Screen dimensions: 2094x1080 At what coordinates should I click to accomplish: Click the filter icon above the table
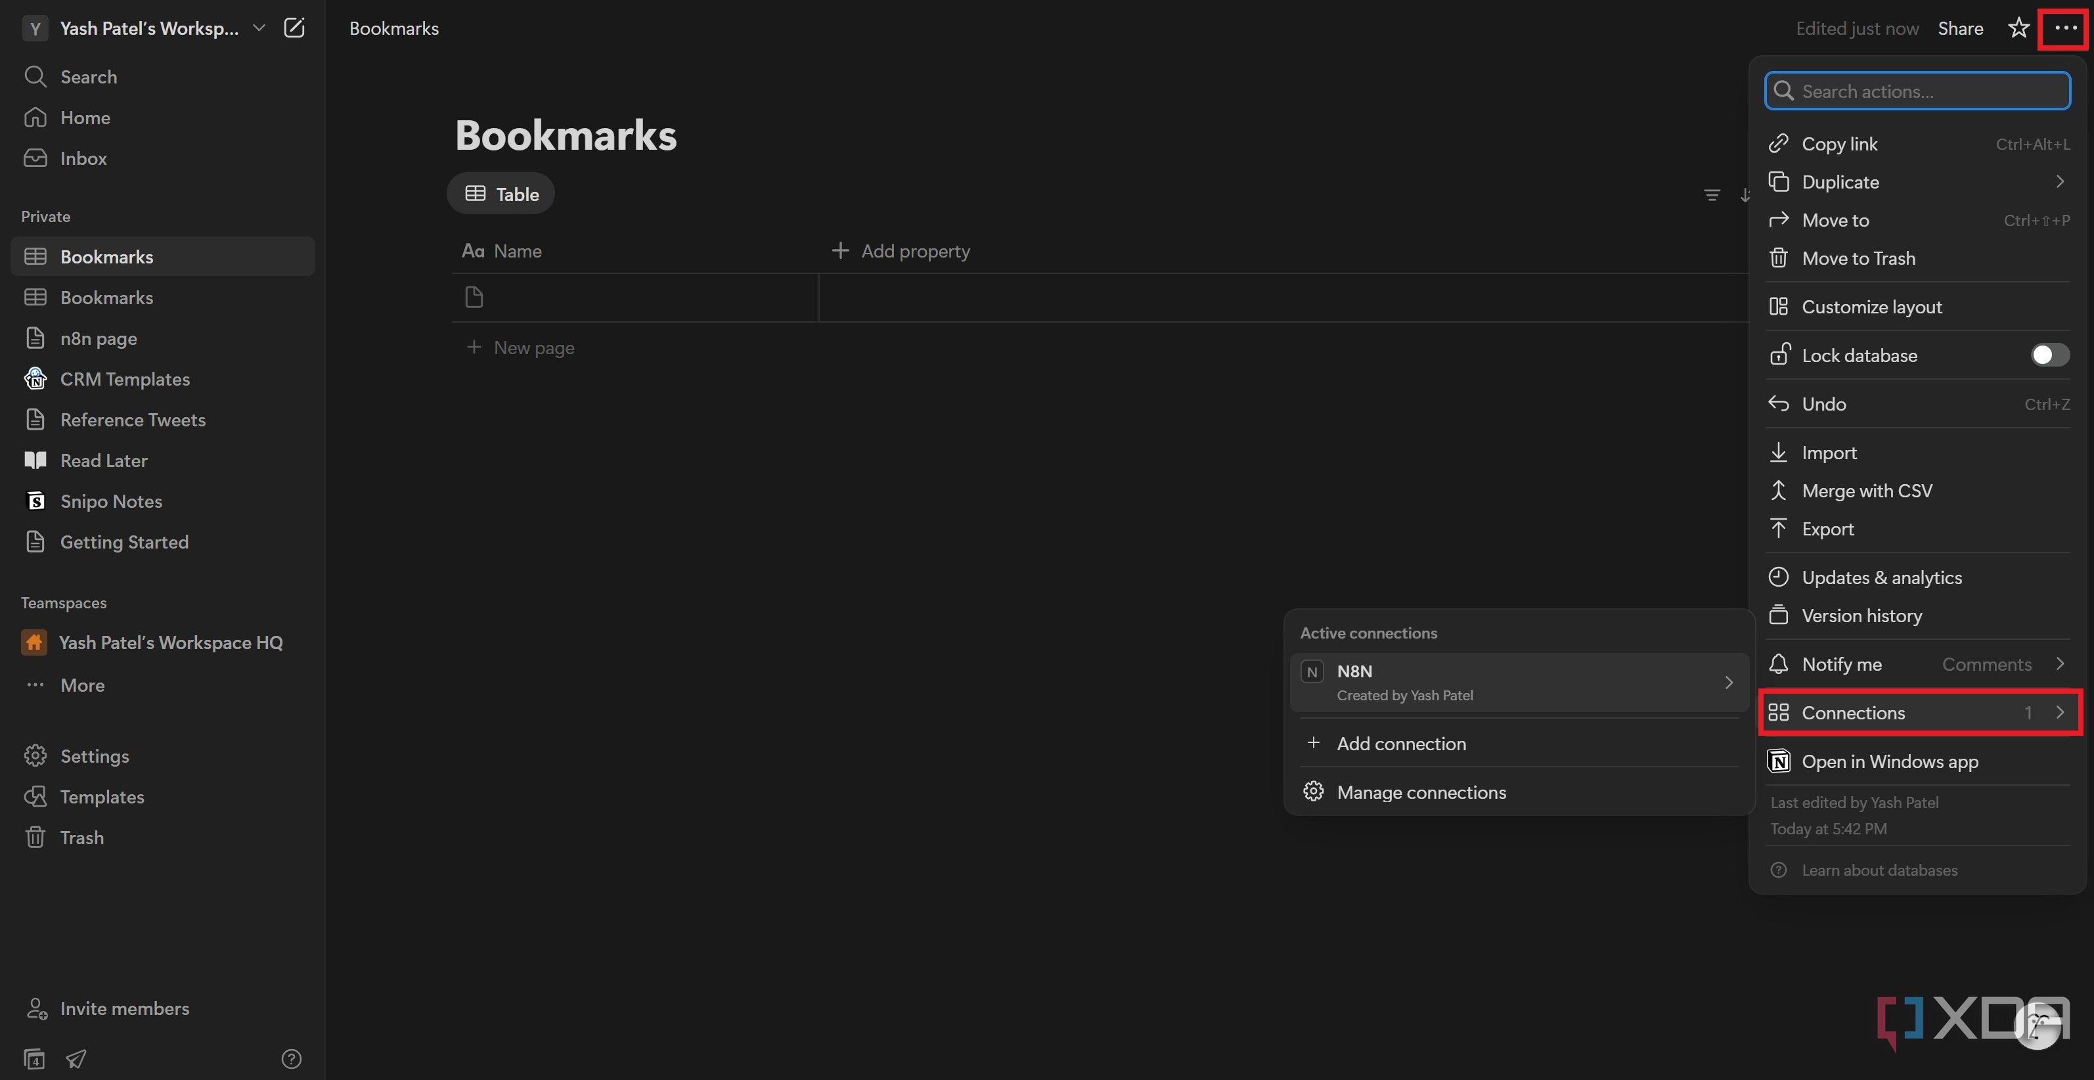pos(1712,195)
